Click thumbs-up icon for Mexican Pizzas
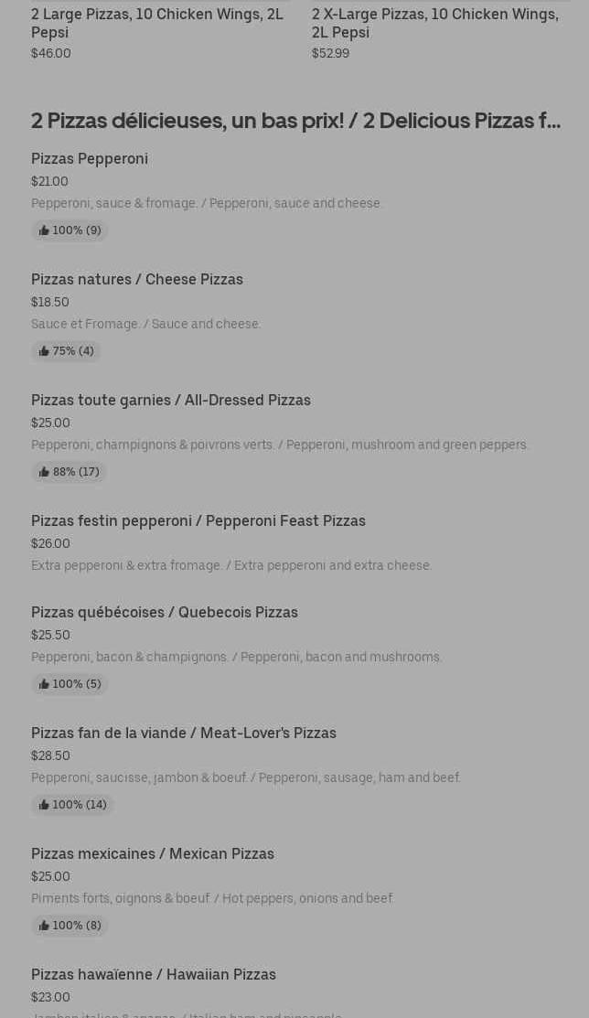 pos(44,926)
